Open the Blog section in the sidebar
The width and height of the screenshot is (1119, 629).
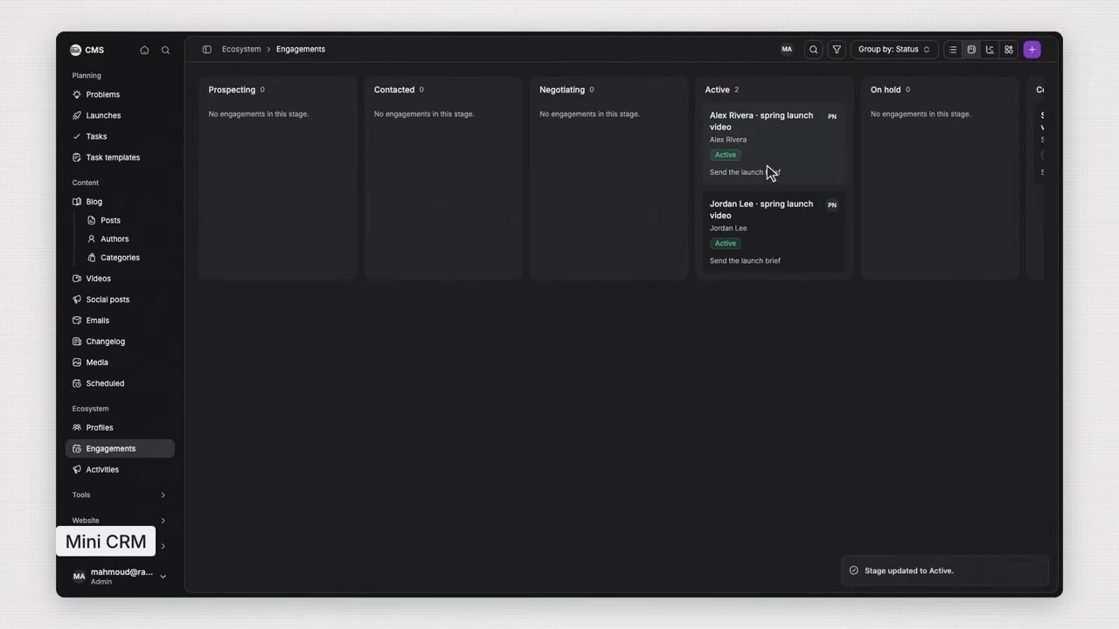[120, 202]
